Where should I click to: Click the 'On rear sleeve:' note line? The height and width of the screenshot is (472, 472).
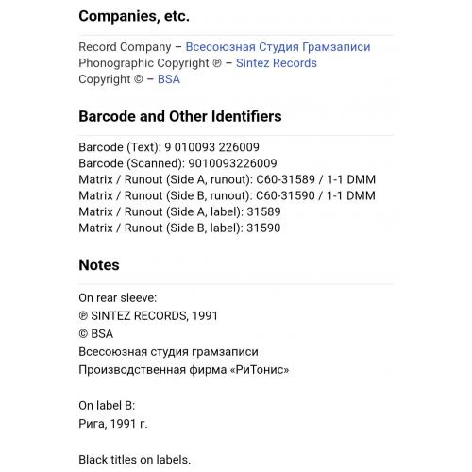tap(118, 298)
